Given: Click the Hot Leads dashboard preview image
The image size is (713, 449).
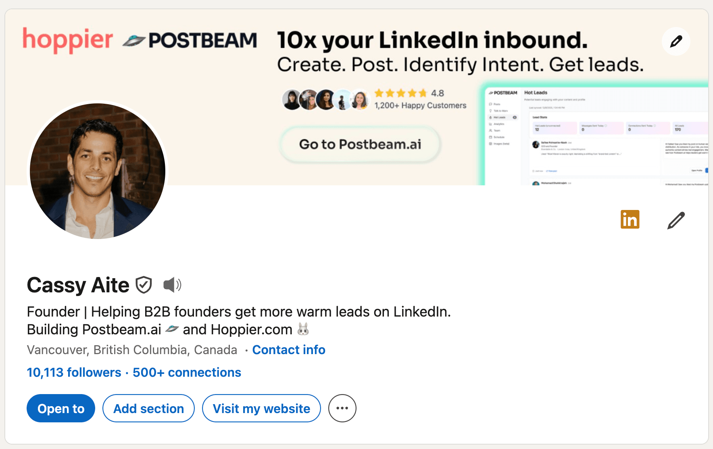Looking at the screenshot, I should click(x=595, y=134).
